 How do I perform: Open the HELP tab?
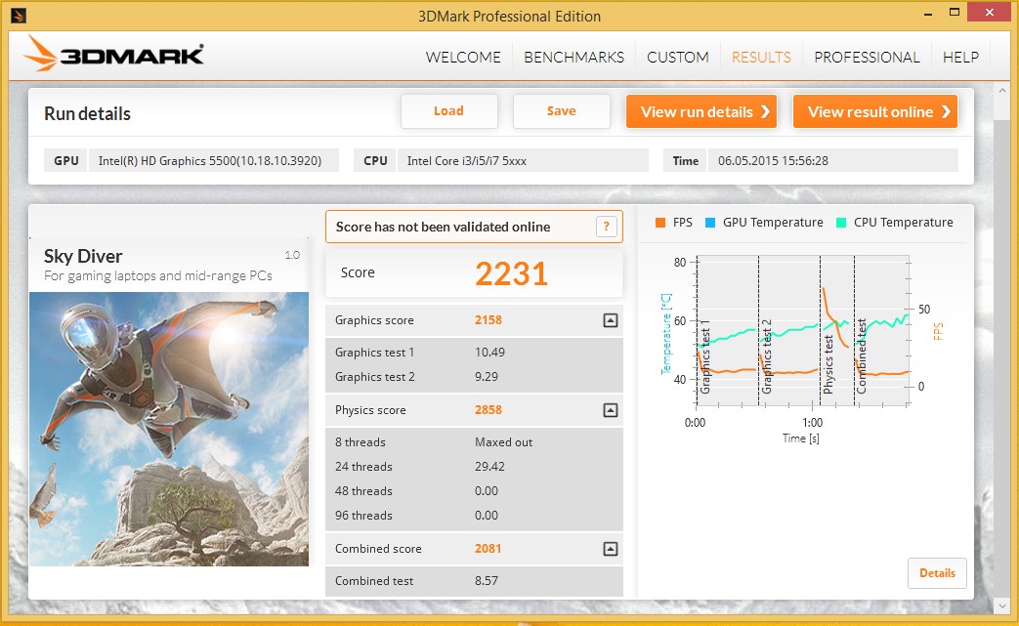coord(960,57)
